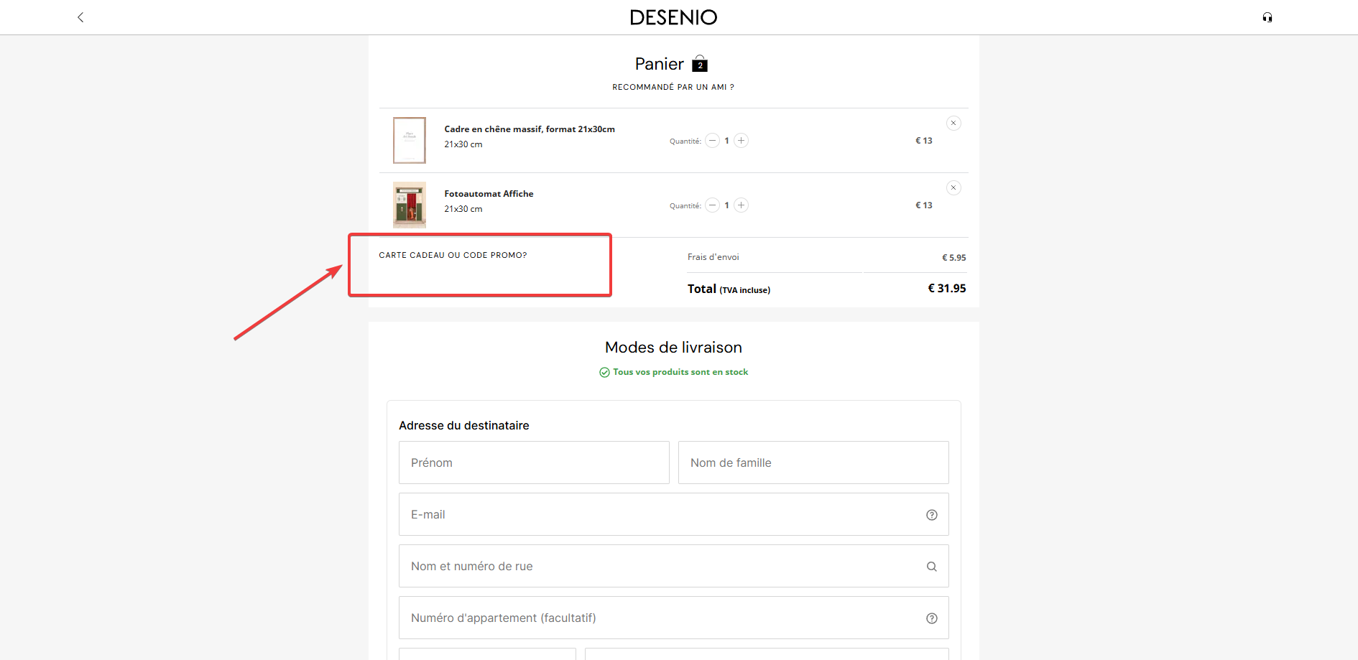1358x660 pixels.
Task: Remove Cadre en chêne massif from cart
Action: click(x=953, y=123)
